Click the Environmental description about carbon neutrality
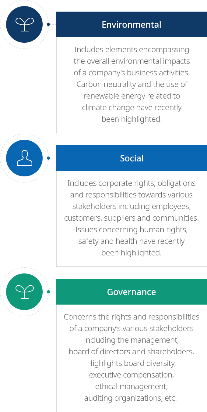The height and width of the screenshot is (412, 207). (x=132, y=84)
